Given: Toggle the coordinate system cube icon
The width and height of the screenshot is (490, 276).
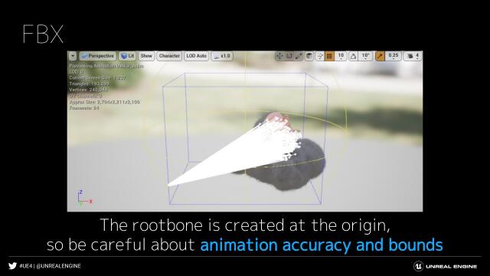Looking at the screenshot, I should point(309,56).
